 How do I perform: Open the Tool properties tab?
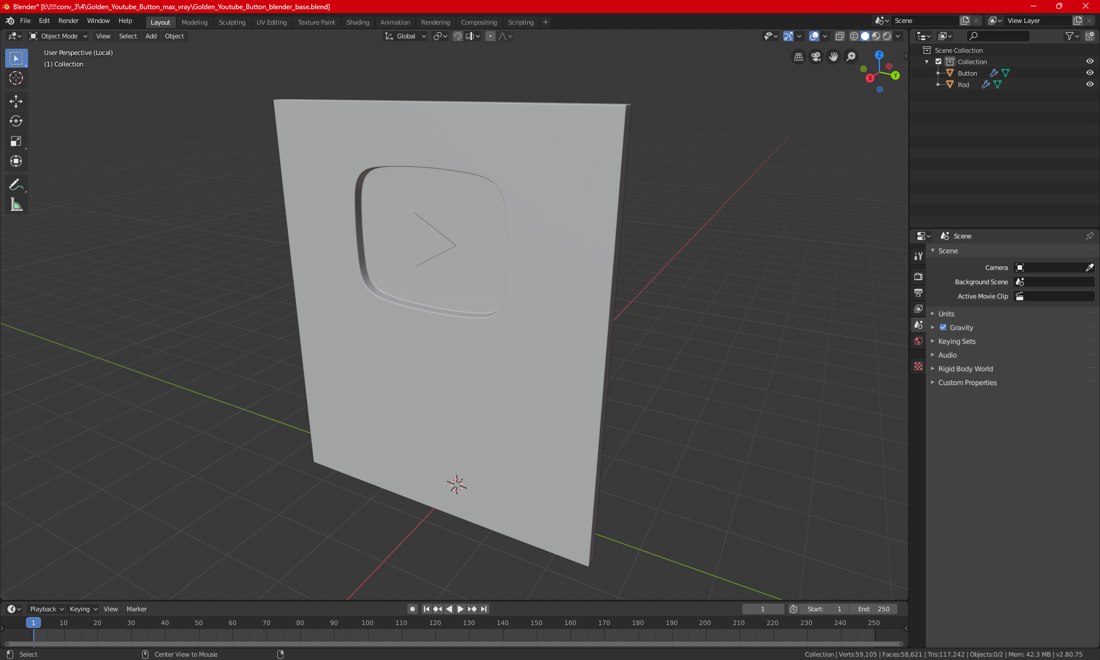[918, 256]
